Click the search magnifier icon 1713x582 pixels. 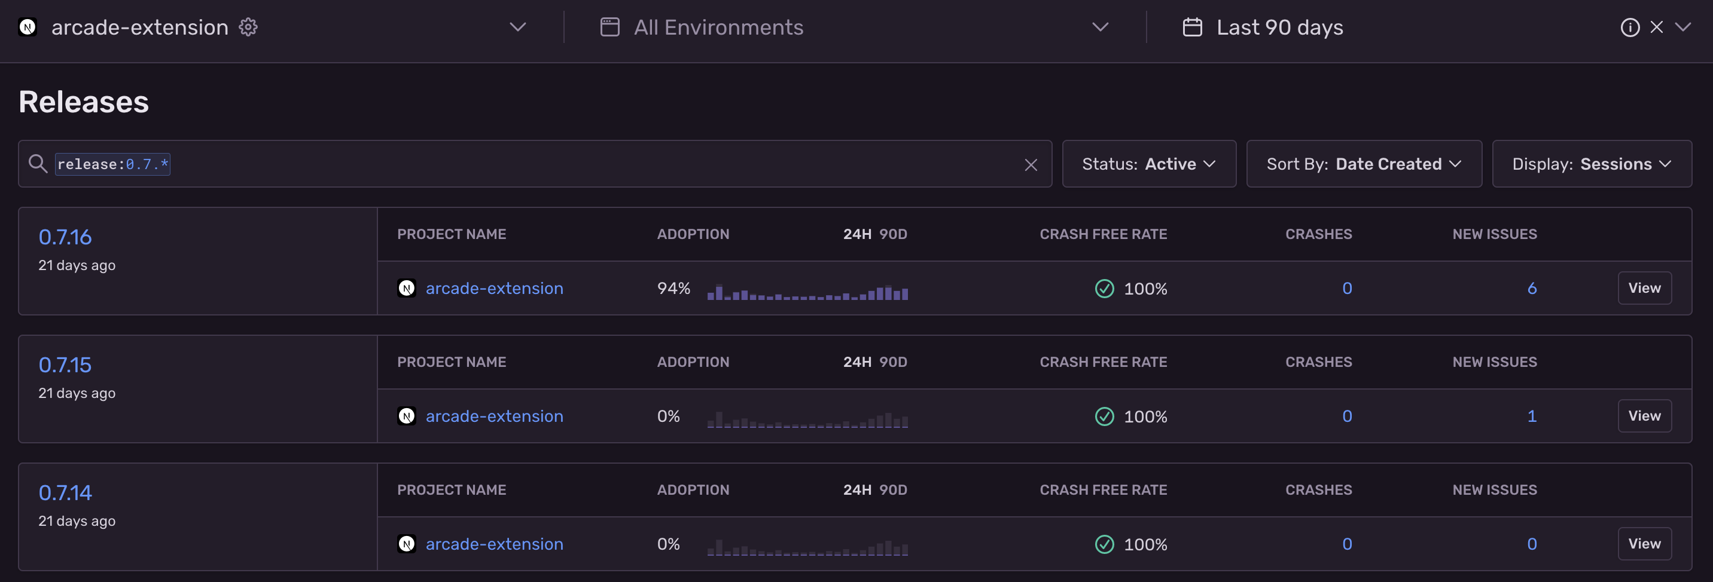tap(38, 164)
